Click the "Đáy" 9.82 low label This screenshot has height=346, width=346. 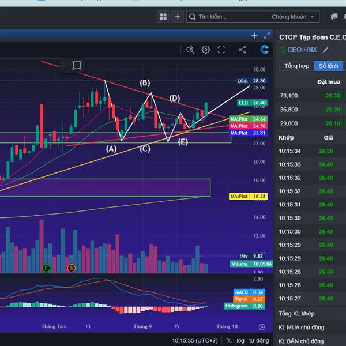point(251,256)
